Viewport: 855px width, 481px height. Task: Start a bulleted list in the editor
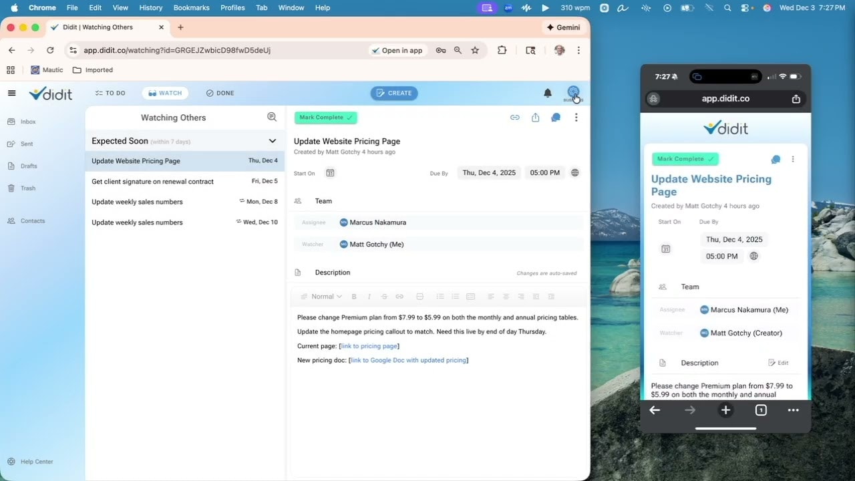(x=440, y=297)
